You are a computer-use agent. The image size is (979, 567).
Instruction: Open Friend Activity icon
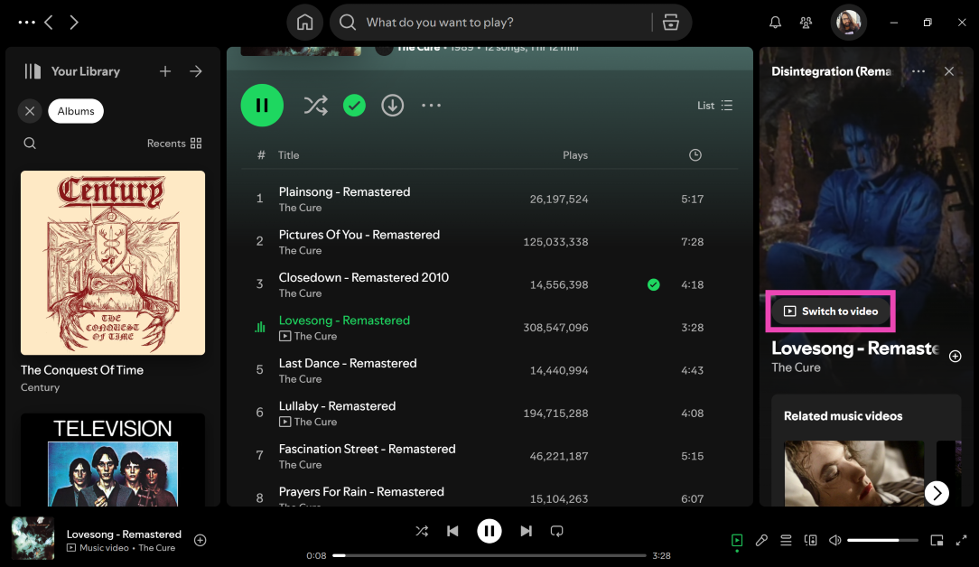click(x=806, y=23)
